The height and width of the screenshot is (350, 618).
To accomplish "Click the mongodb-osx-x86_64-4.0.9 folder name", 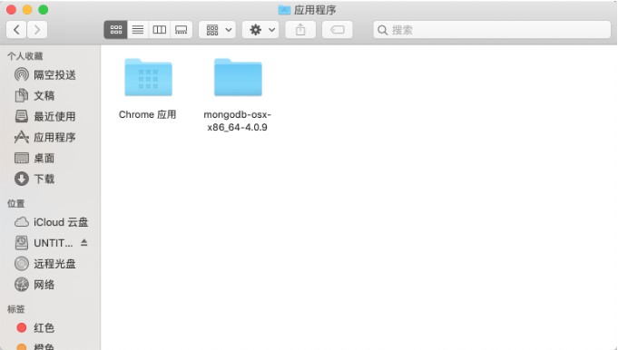I will (x=237, y=121).
